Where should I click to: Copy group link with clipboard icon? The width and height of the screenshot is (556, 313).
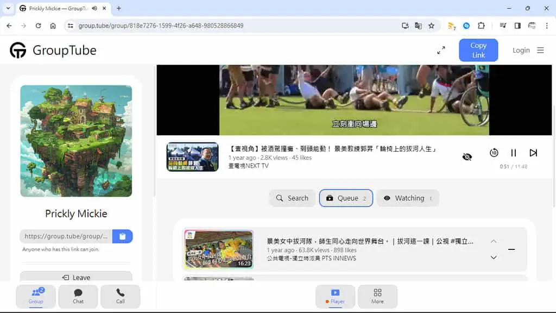122,236
